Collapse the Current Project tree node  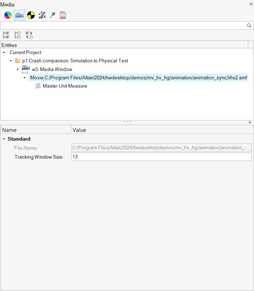pyautogui.click(x=4, y=53)
